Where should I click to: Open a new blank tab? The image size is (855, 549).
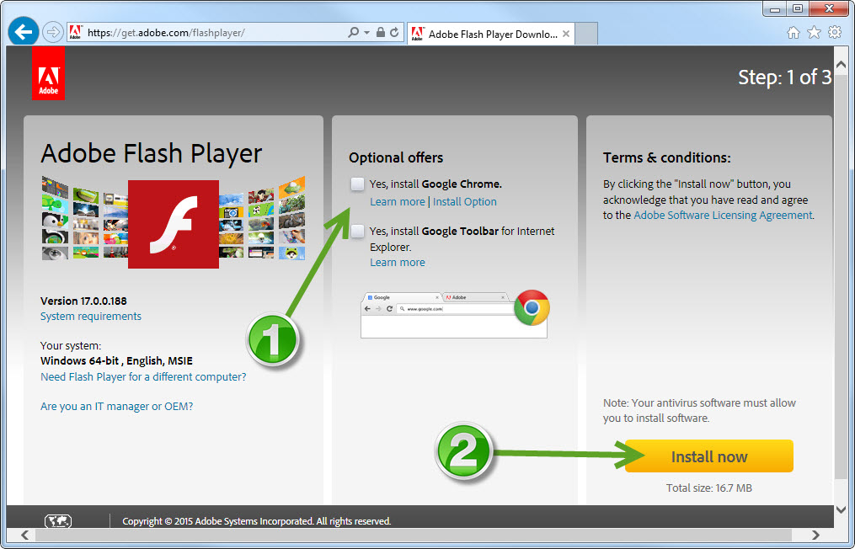587,34
